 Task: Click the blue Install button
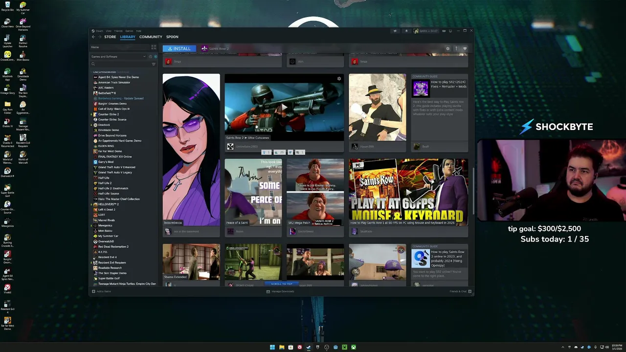179,48
